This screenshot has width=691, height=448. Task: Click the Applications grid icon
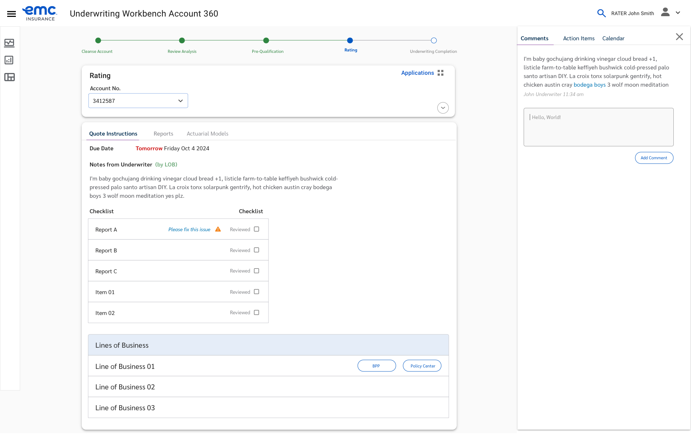(x=441, y=73)
